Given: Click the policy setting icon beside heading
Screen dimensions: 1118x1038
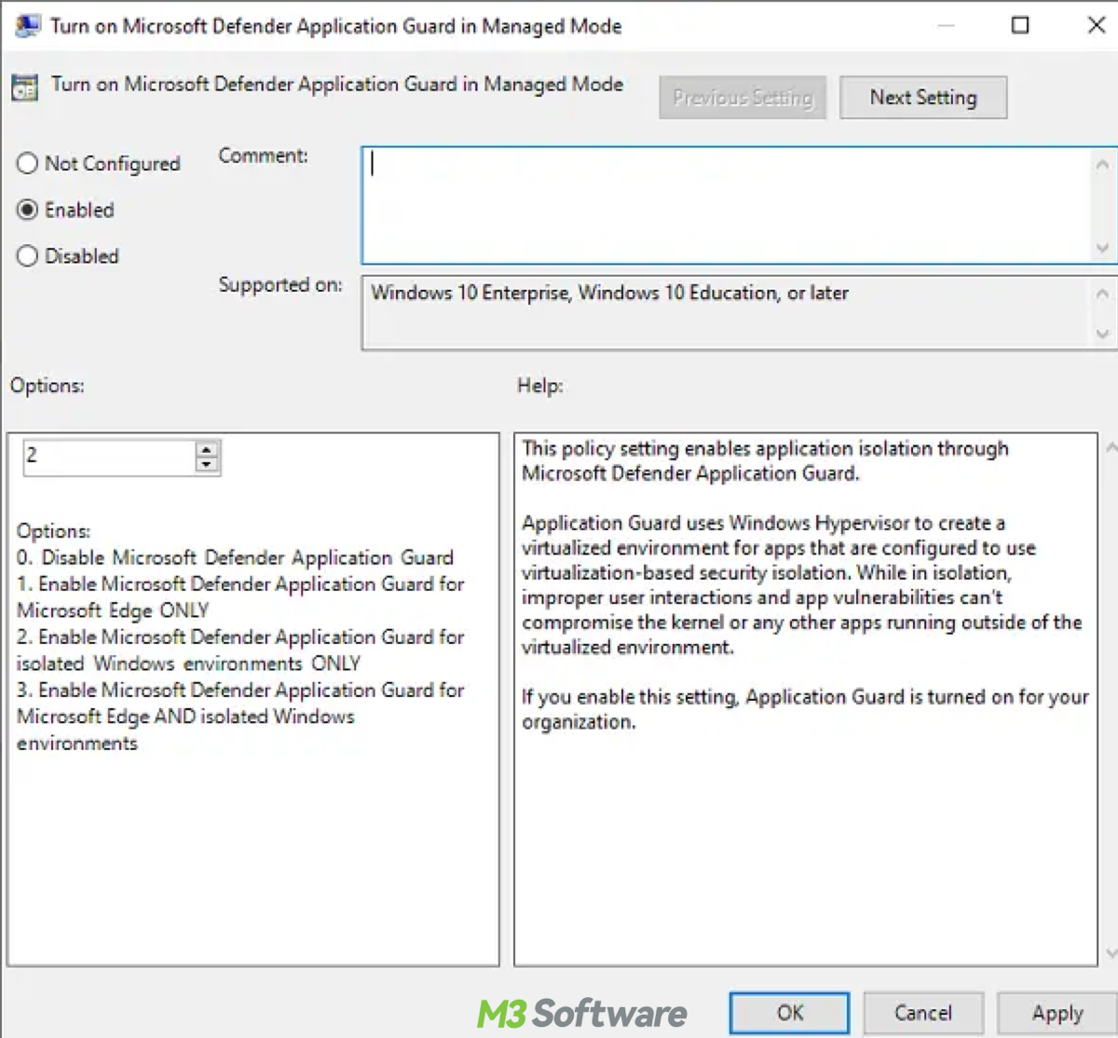Looking at the screenshot, I should (24, 88).
